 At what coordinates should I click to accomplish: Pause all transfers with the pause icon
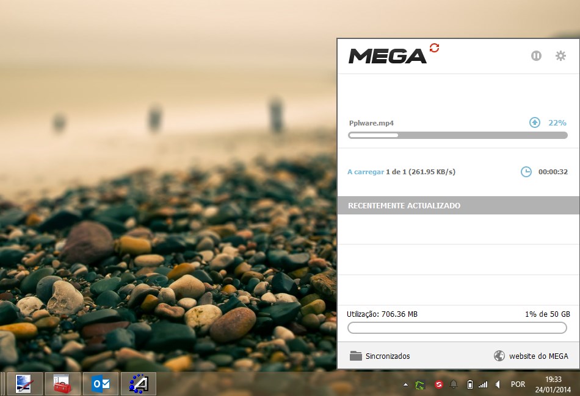[x=535, y=55]
